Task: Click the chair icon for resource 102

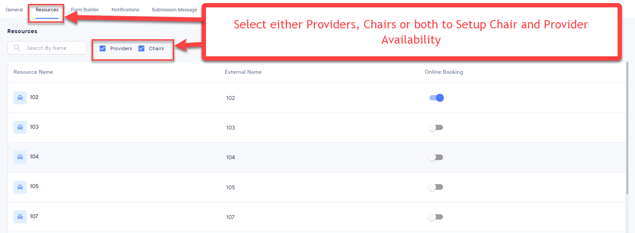Action: click(20, 98)
